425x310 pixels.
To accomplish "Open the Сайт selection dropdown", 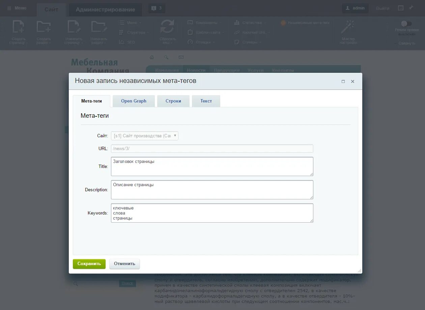I will (145, 136).
